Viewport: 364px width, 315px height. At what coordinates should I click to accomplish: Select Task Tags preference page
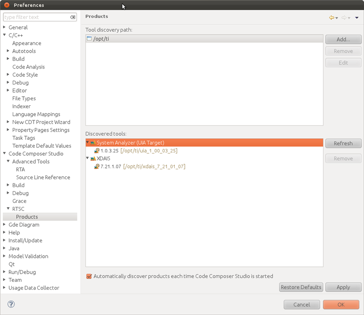(24, 138)
